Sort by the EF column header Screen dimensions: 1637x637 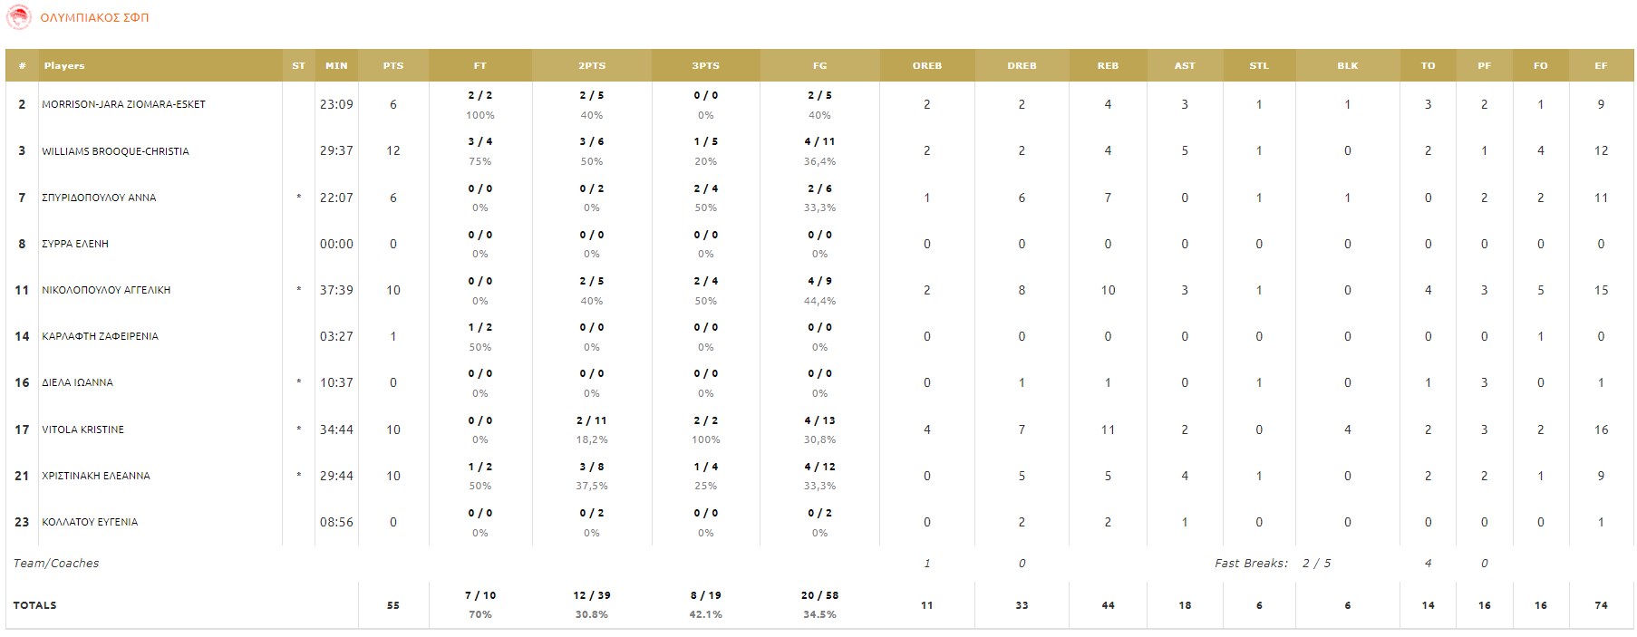1601,65
